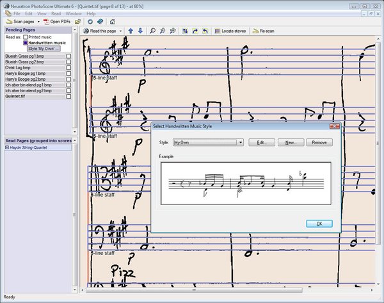Click the blue circle toolbar icon
Screen dimensions: 384x303
(90, 22)
